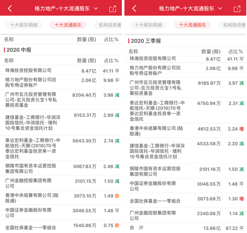Viewport: 247px width, 233px height.
Task: Select percentage 1.49 新 for 香港中央结算
Action: (111, 196)
